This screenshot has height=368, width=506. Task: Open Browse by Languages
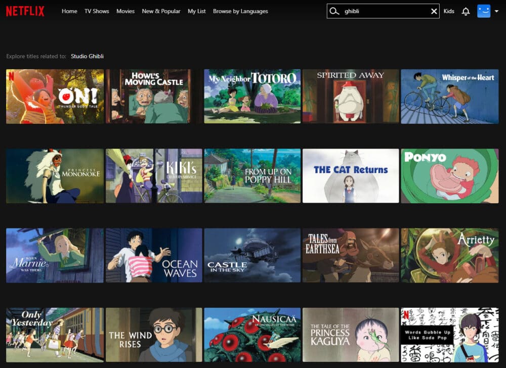(x=240, y=11)
